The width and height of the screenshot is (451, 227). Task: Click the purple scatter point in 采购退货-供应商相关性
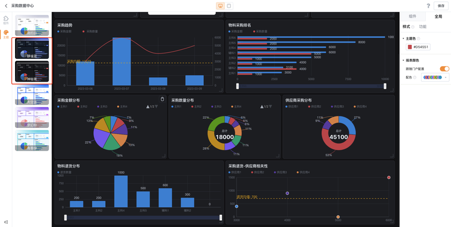coord(287,193)
